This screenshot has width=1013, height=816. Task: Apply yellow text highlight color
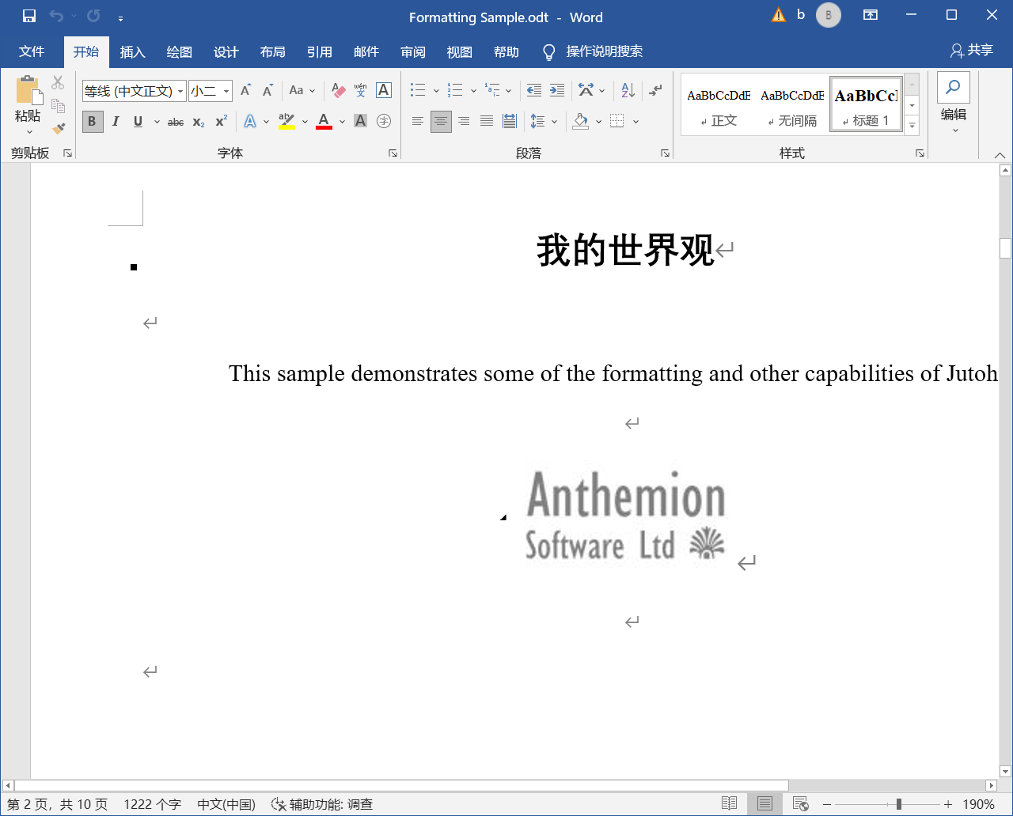point(286,121)
